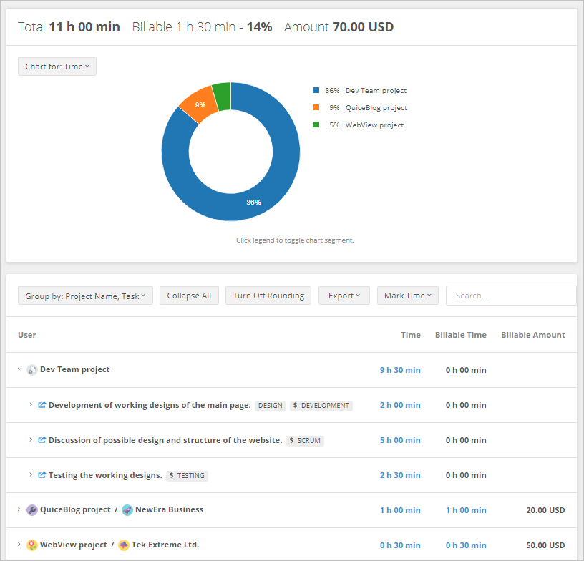Click the Tek Extreme Ltd. client icon
This screenshot has height=561, width=584.
124,545
